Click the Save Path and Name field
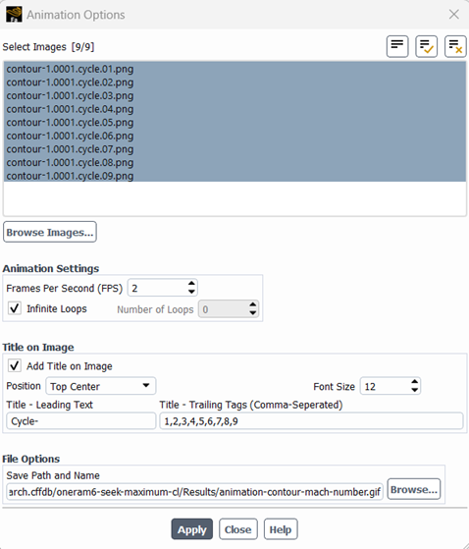 195,492
